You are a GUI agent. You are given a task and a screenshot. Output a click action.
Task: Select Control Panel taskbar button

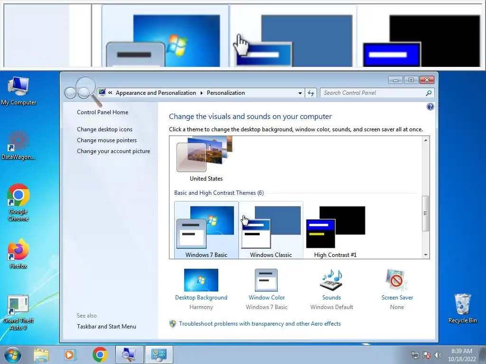click(159, 355)
